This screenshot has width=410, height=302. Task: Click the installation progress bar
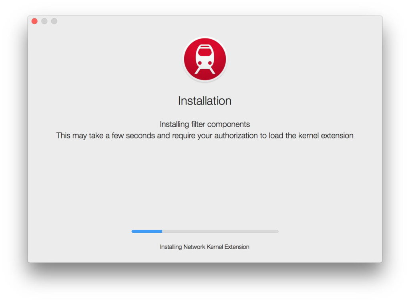tap(205, 231)
